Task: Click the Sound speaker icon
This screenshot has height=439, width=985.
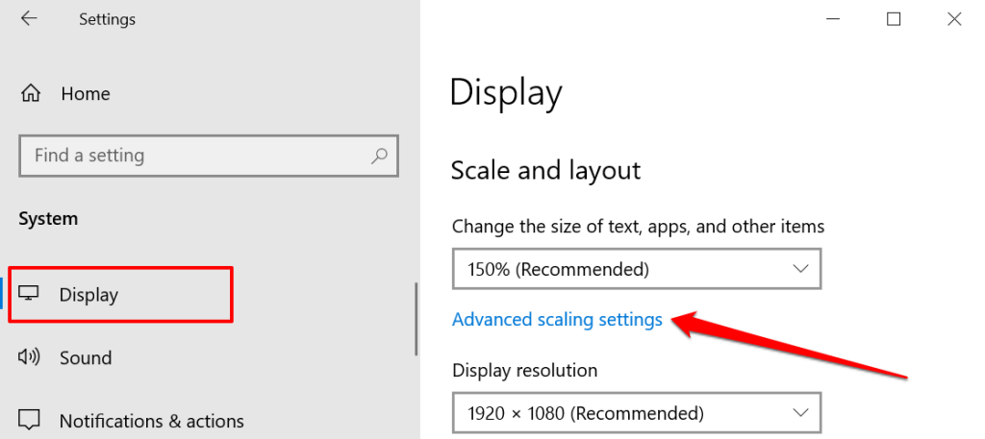Action: pos(30,357)
